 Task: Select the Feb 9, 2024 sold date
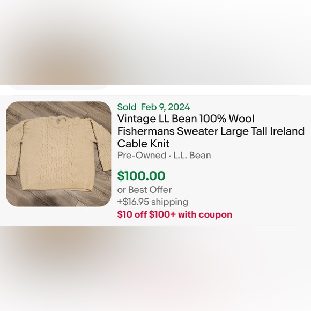point(165,107)
